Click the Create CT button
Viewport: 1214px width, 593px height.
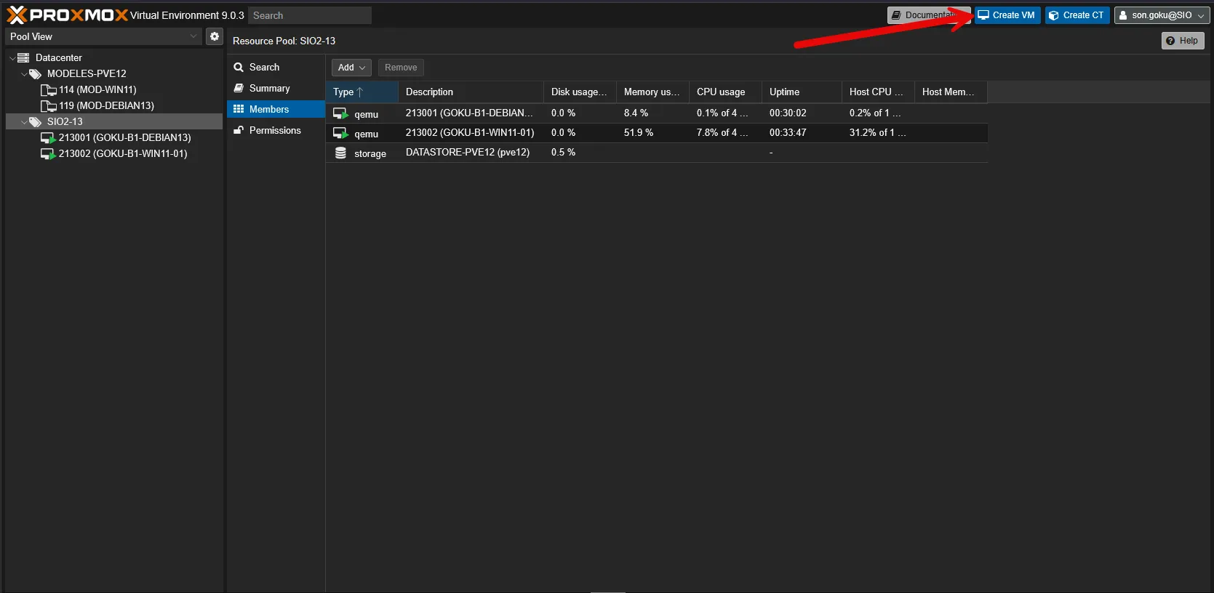click(1077, 15)
